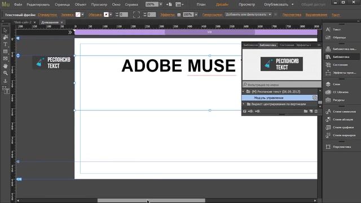Collapse the Респонсив текст library folder
Viewport: 361px width, 203px height.
(x=244, y=91)
